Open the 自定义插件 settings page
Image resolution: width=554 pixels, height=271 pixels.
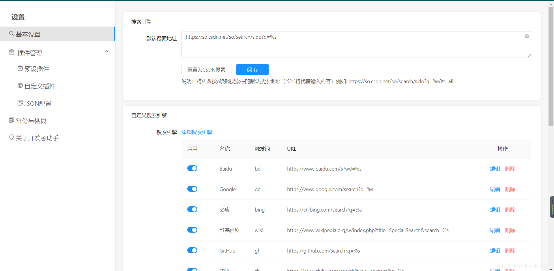[x=40, y=86]
